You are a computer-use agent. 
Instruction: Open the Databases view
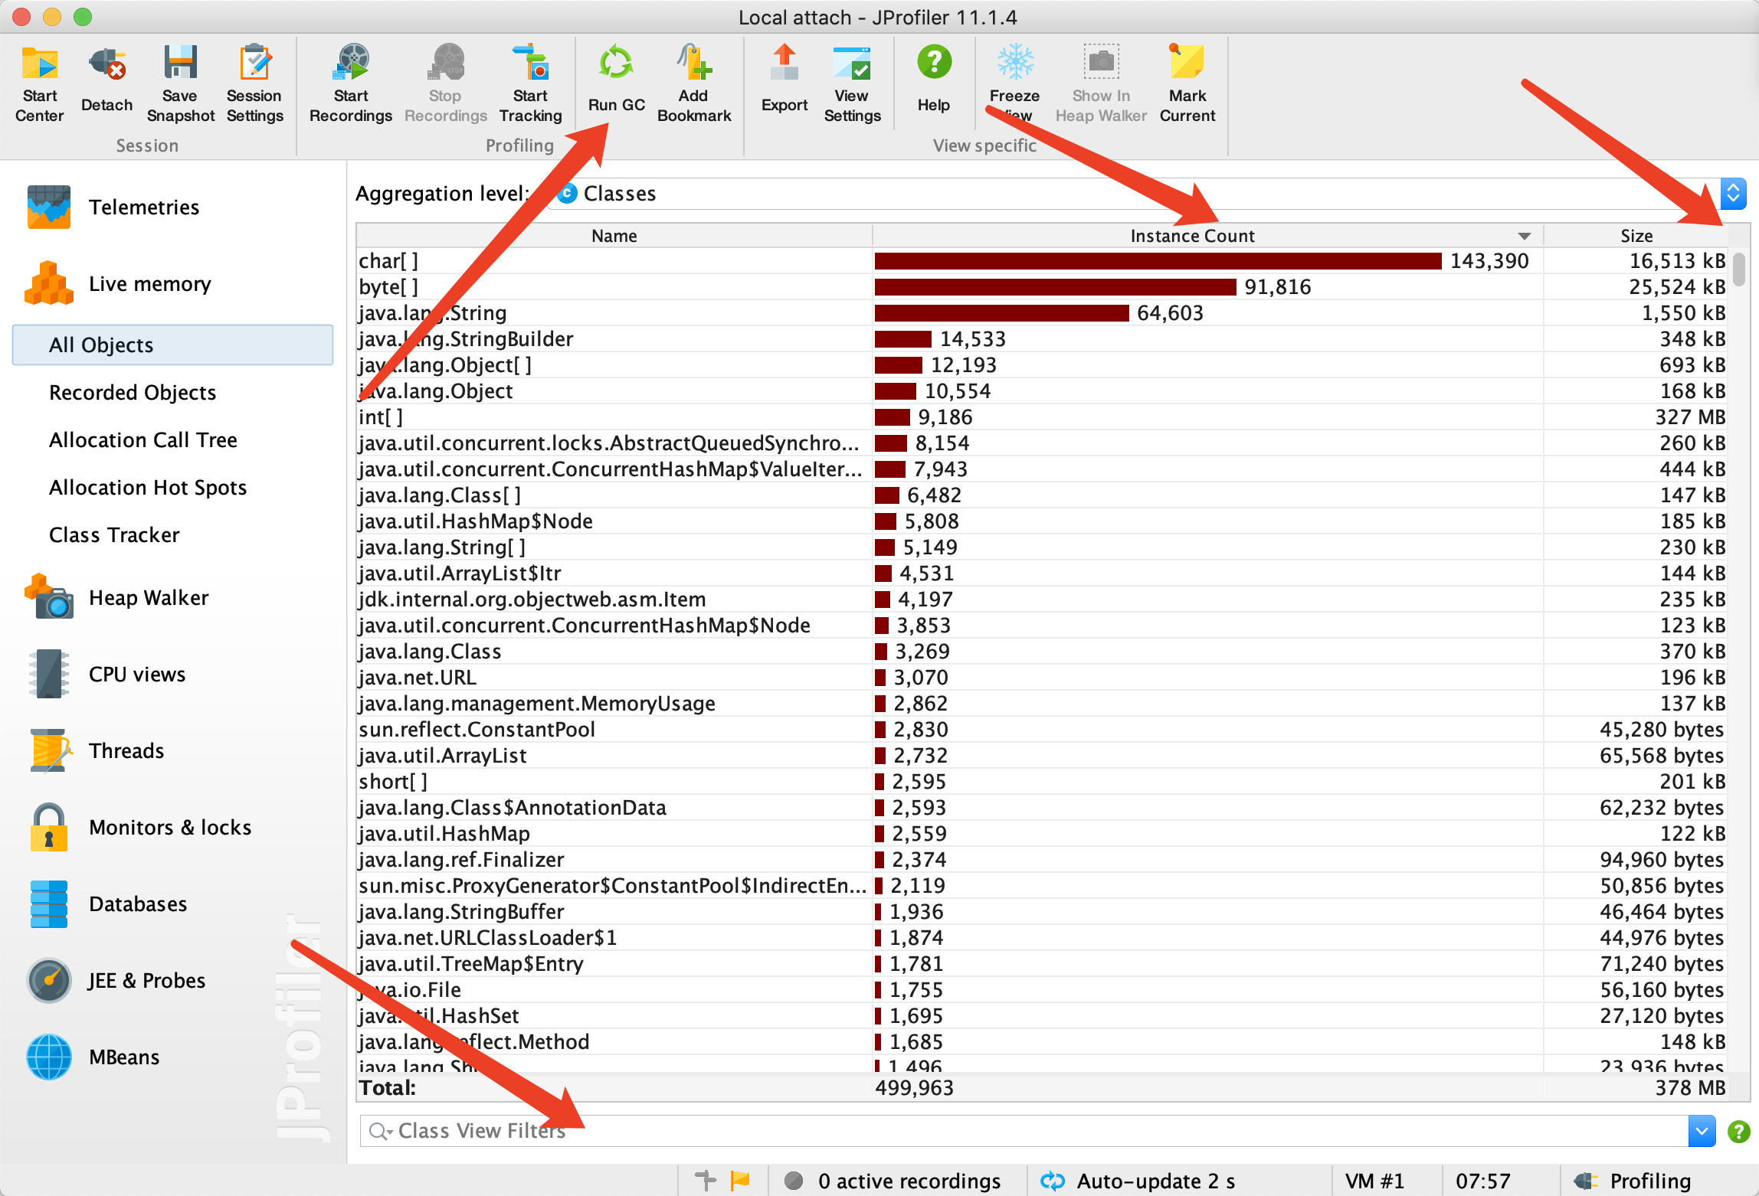click(x=138, y=904)
